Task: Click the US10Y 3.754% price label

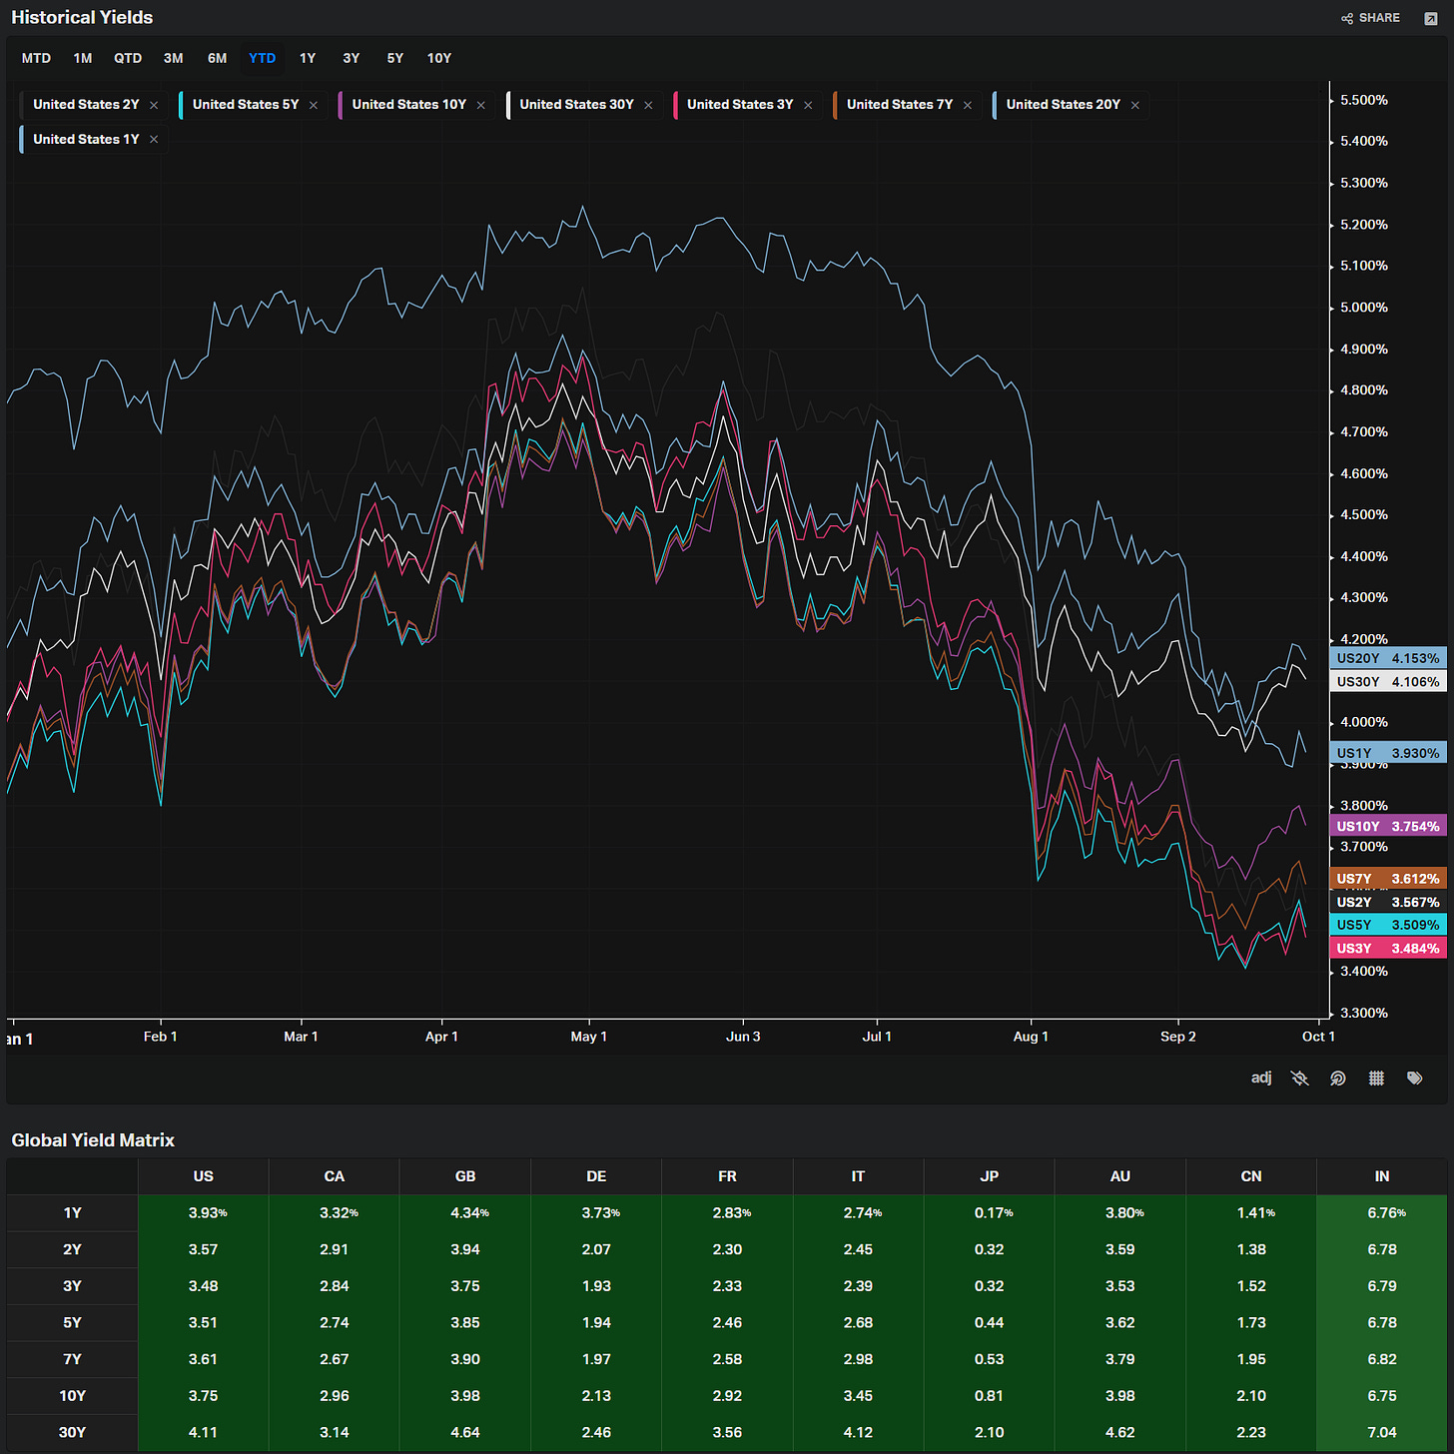Action: point(1388,826)
